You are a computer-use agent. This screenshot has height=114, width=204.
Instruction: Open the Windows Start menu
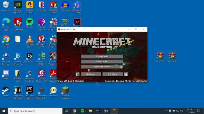point(4,111)
